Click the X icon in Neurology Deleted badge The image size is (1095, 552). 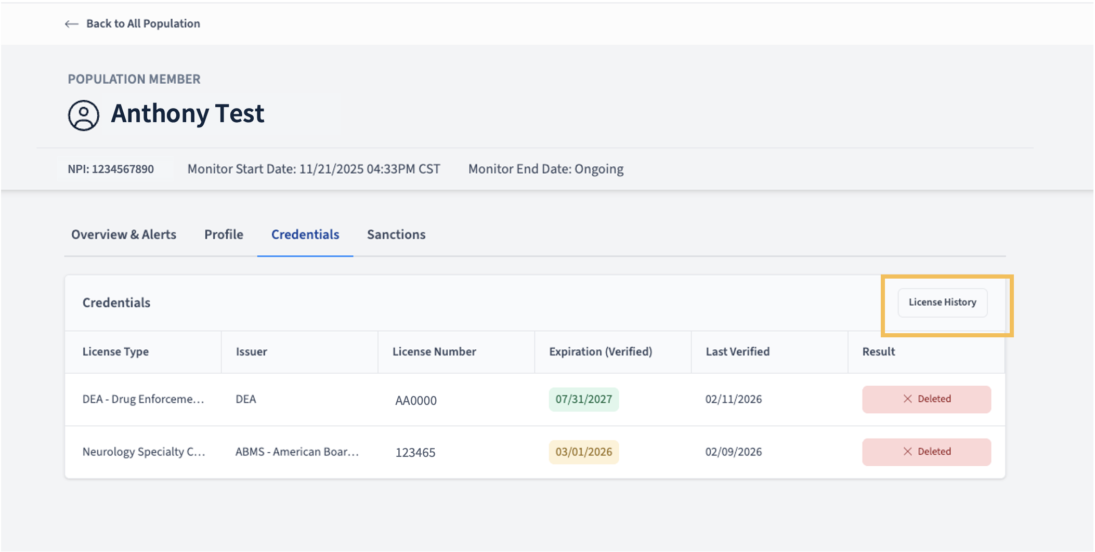point(907,451)
